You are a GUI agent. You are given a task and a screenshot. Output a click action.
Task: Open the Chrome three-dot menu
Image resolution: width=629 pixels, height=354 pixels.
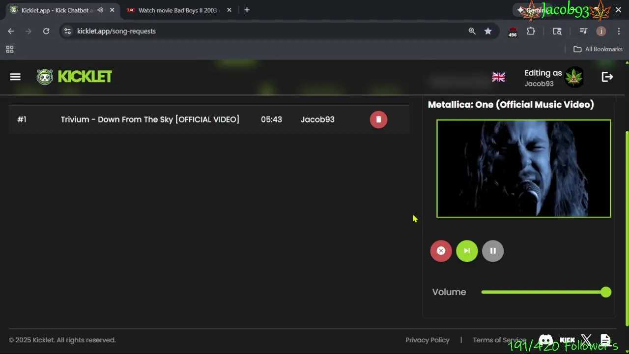click(x=619, y=31)
